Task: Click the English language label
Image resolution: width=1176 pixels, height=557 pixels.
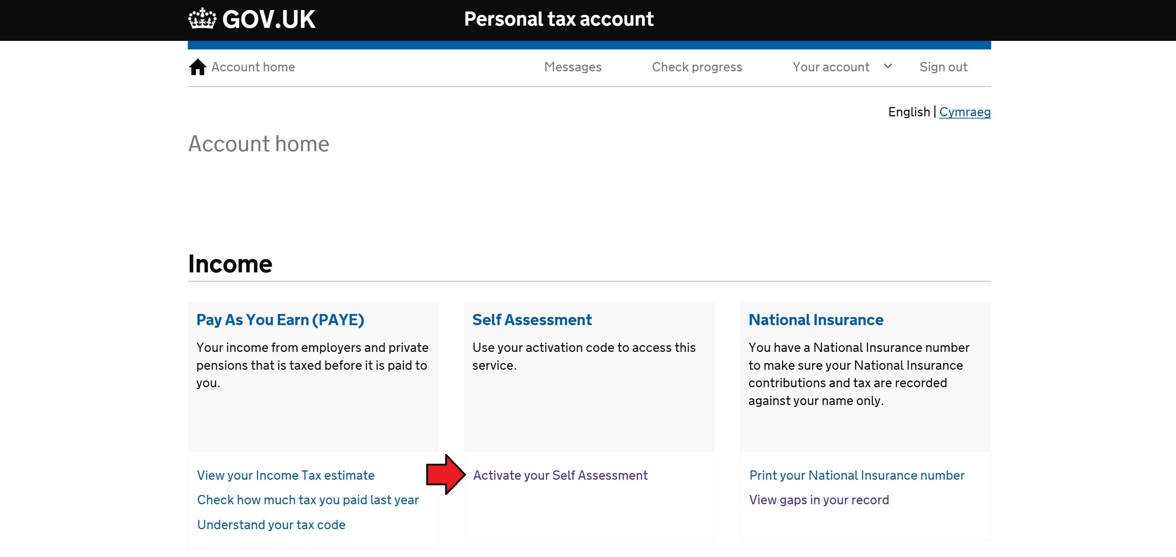Action: tap(909, 112)
